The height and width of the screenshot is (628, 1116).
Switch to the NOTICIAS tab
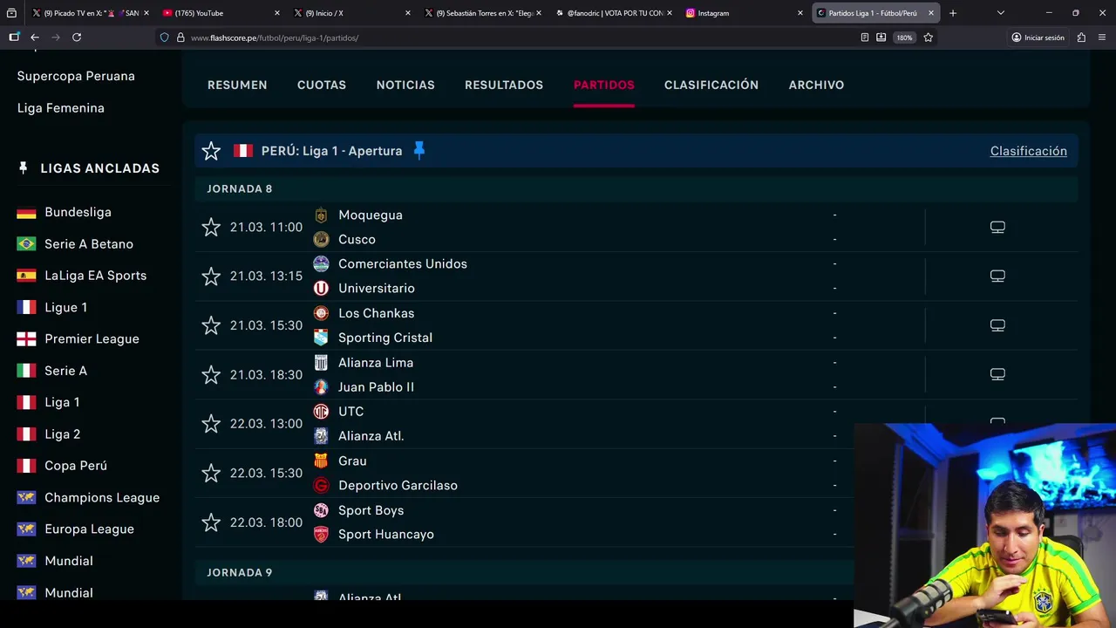405,85
